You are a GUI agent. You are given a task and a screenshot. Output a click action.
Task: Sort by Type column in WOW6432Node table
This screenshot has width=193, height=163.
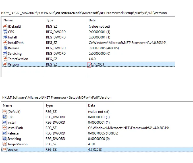click(x=50, y=20)
